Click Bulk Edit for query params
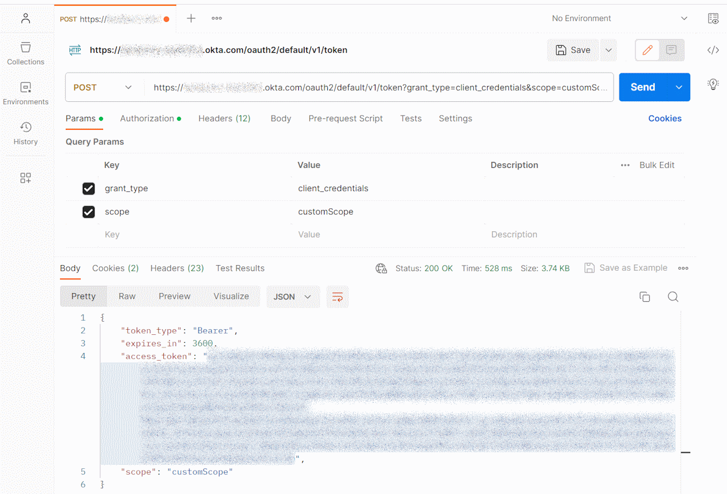Screen dimensions: 727x494 coord(657,165)
